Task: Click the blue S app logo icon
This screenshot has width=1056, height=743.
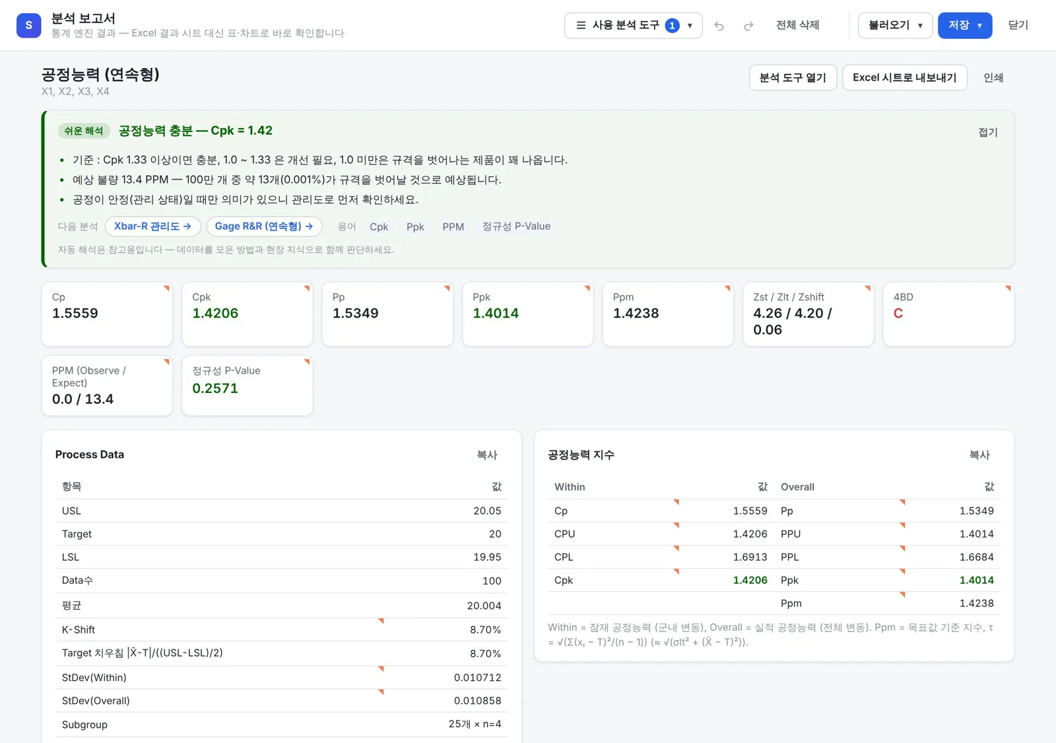Action: point(28,25)
